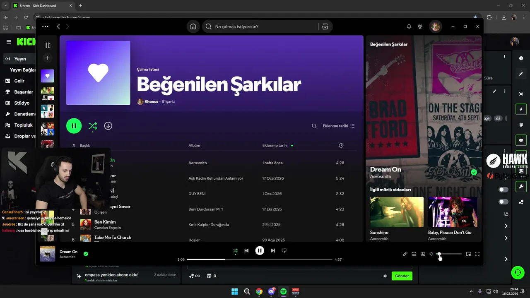Adjust Spotify volume slider
Viewport: 530px width, 298px height.
(449, 254)
